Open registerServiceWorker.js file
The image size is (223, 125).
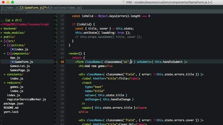coord(26,99)
